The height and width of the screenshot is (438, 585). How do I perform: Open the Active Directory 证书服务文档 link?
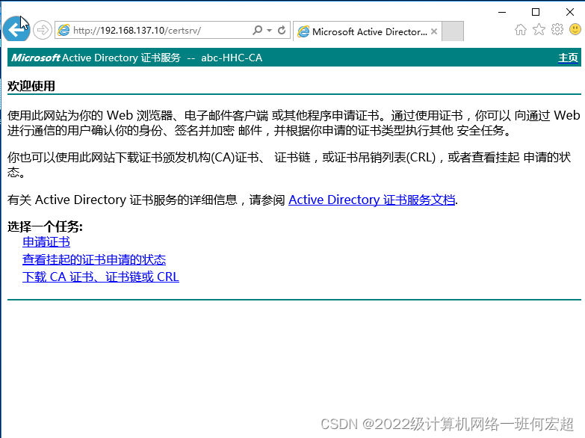pos(371,200)
